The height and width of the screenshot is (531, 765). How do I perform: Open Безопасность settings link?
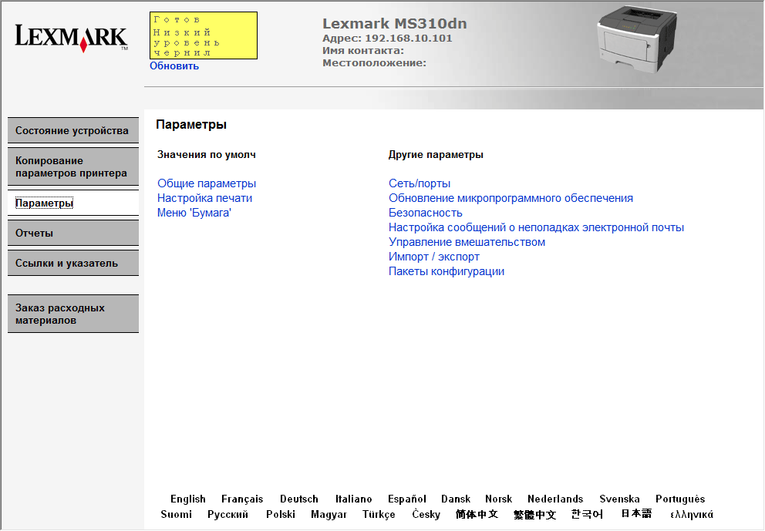point(426,213)
